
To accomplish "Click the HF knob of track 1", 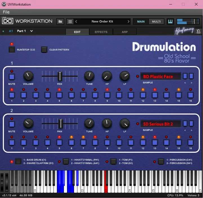I will [107, 76].
